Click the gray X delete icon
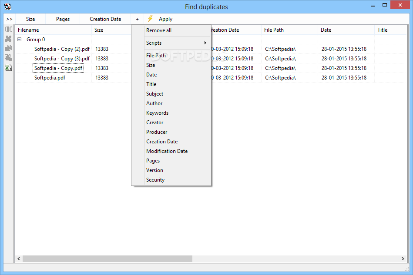 coord(8,39)
